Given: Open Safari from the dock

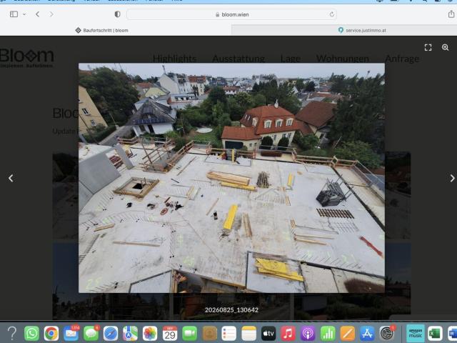Looking at the screenshot, I should pyautogui.click(x=111, y=333).
